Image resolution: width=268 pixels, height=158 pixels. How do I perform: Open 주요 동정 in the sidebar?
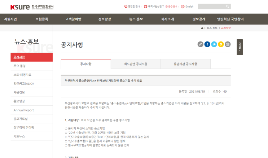32,66
